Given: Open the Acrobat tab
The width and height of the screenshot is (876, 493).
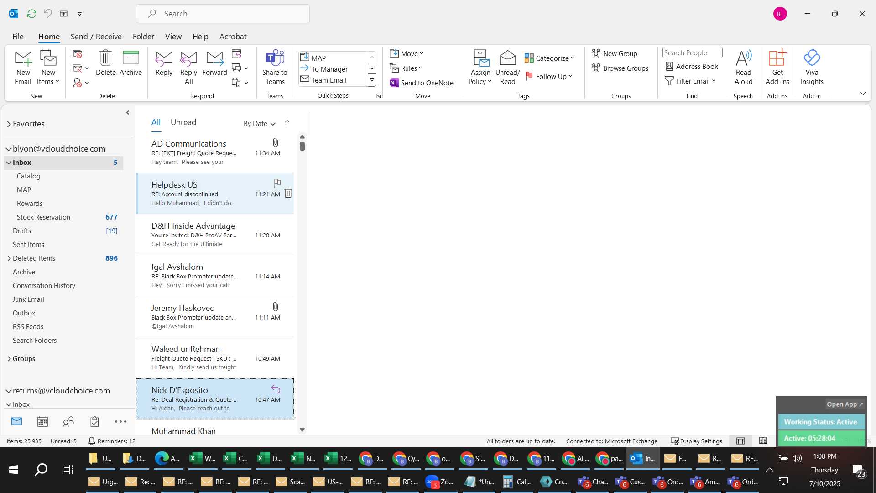Looking at the screenshot, I should [x=233, y=37].
